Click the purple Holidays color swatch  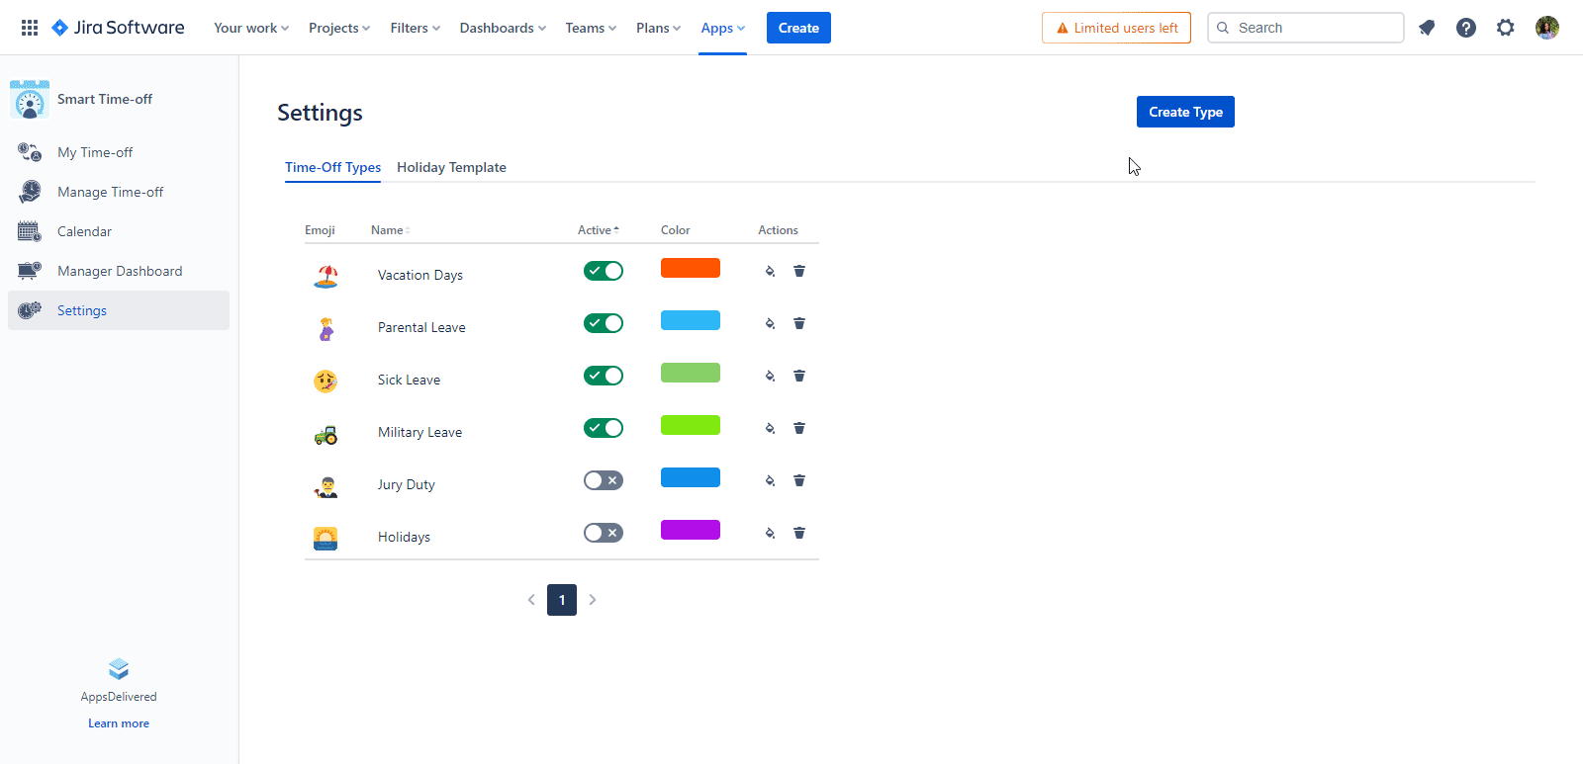pos(691,530)
